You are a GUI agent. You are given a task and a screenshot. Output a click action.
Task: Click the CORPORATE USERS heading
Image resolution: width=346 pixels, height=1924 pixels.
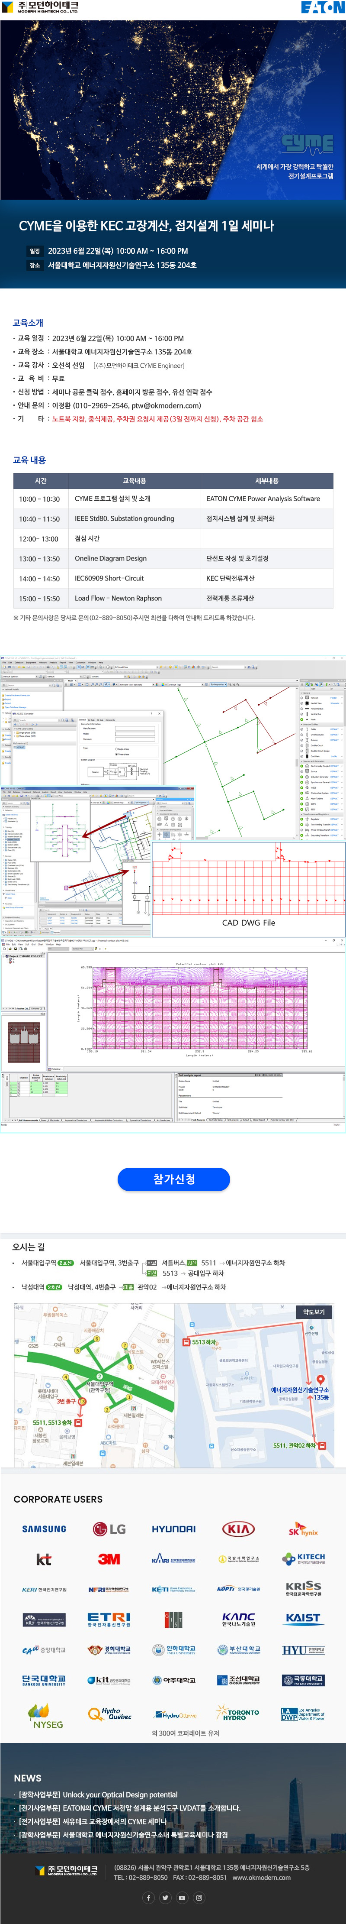[x=58, y=1499]
